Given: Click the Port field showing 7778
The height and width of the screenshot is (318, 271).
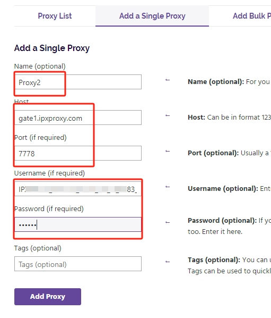Looking at the screenshot, I should click(78, 153).
